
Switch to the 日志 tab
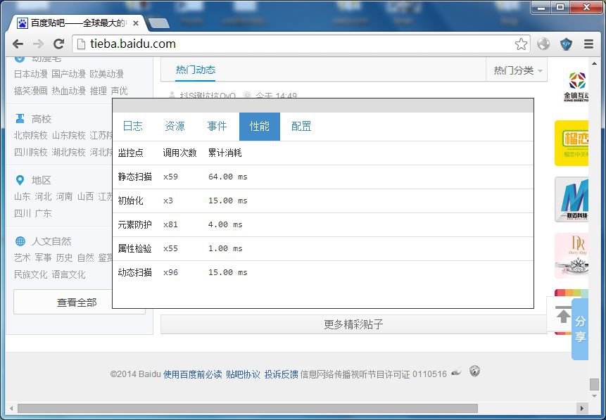[132, 127]
